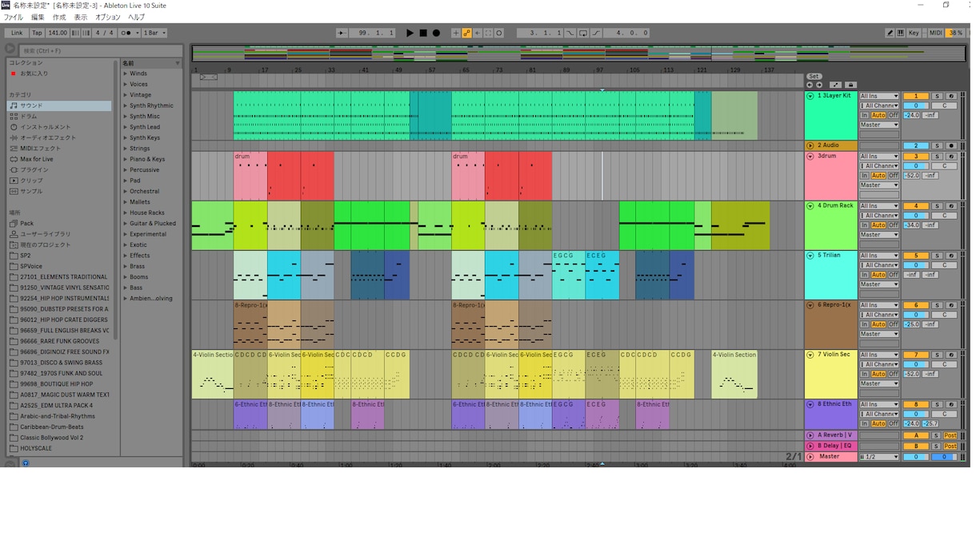Viewport: 976px width, 548px height.
Task: Click the Master track volume slider
Action: (x=916, y=457)
